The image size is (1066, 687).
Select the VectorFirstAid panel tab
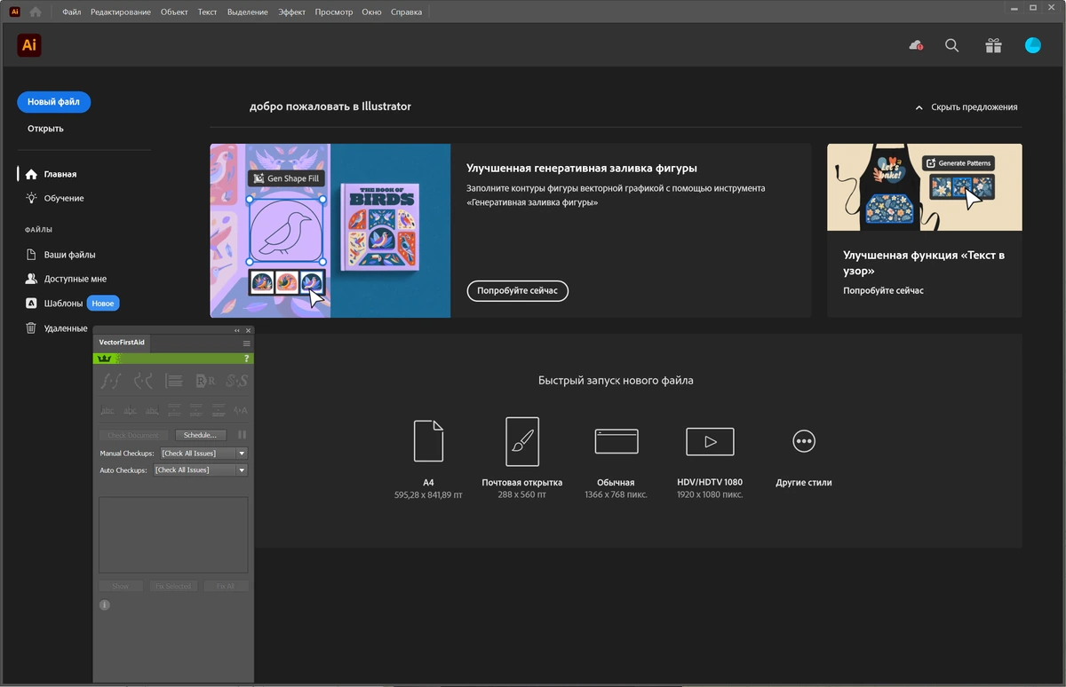tap(122, 343)
